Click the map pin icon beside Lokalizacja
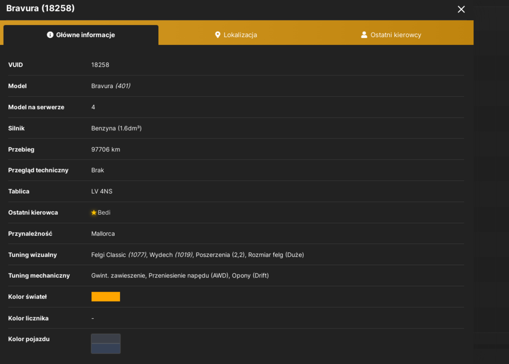The image size is (509, 364). point(217,35)
